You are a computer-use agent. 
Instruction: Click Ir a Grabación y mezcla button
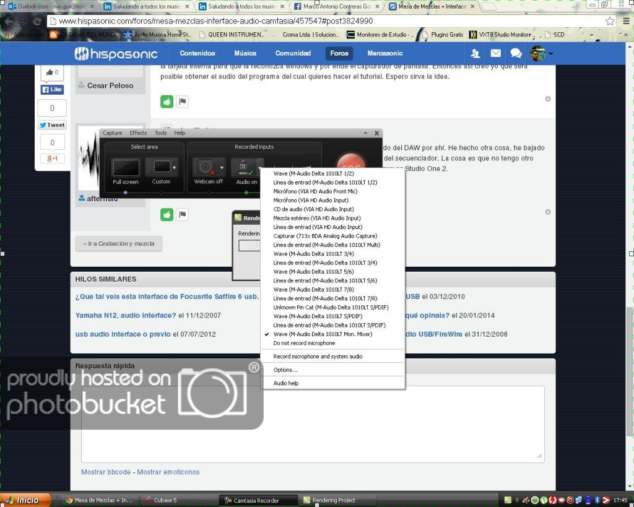point(119,244)
